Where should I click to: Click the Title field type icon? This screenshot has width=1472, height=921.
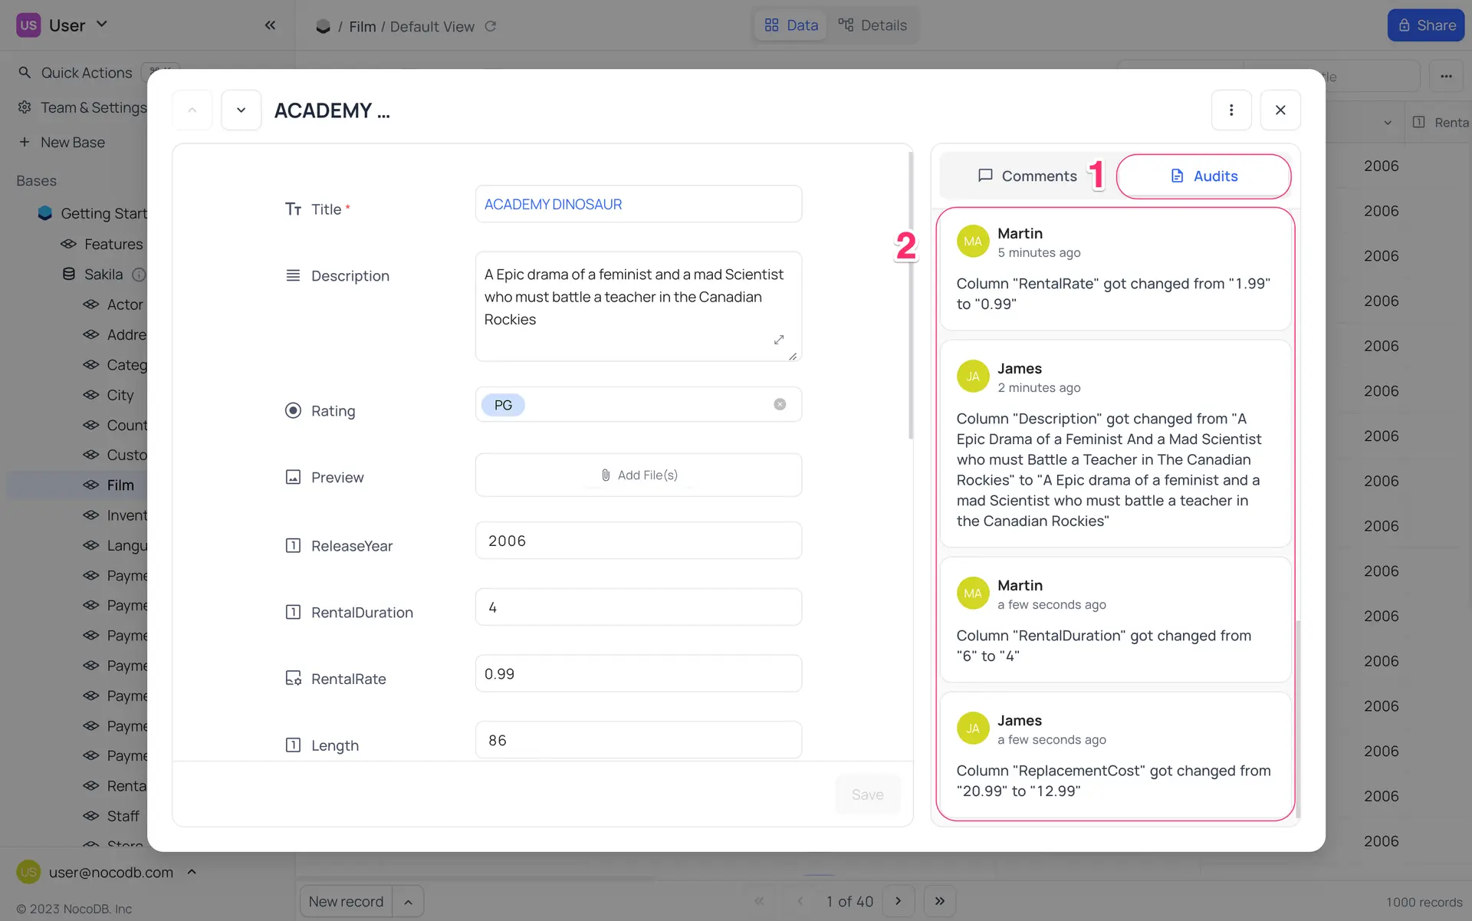pyautogui.click(x=293, y=209)
